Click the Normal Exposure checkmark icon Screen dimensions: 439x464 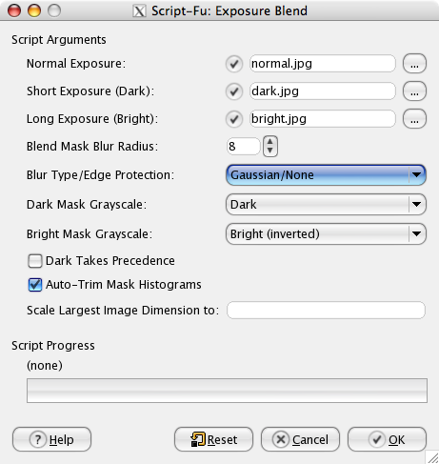coord(234,64)
